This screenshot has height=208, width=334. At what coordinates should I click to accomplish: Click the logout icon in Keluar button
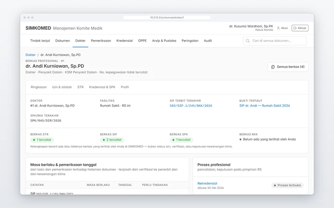pos(295,28)
